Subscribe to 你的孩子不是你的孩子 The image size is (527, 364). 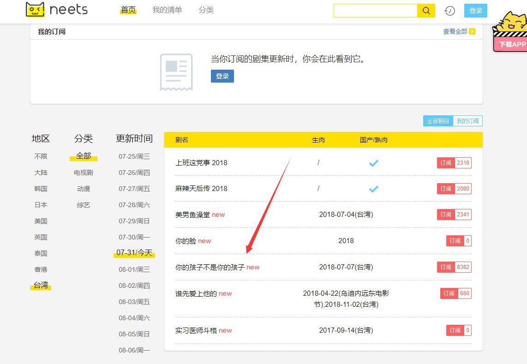pos(446,267)
